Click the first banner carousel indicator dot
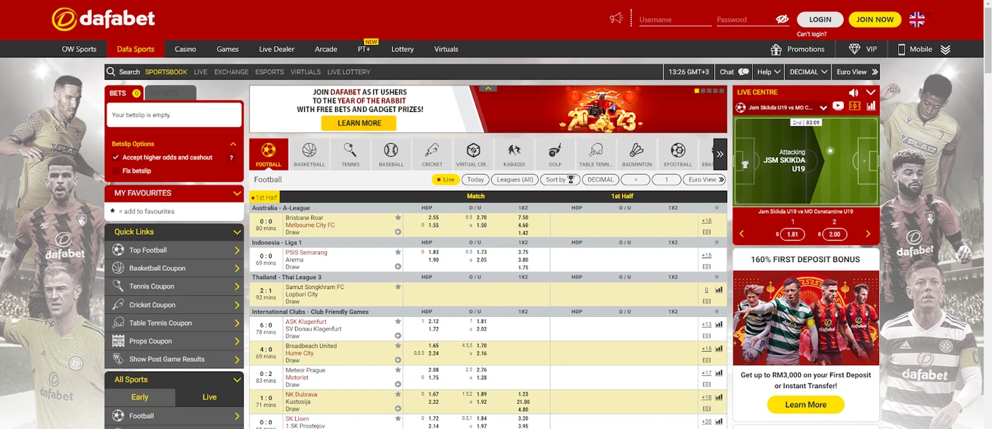This screenshot has width=992, height=429. click(x=696, y=91)
